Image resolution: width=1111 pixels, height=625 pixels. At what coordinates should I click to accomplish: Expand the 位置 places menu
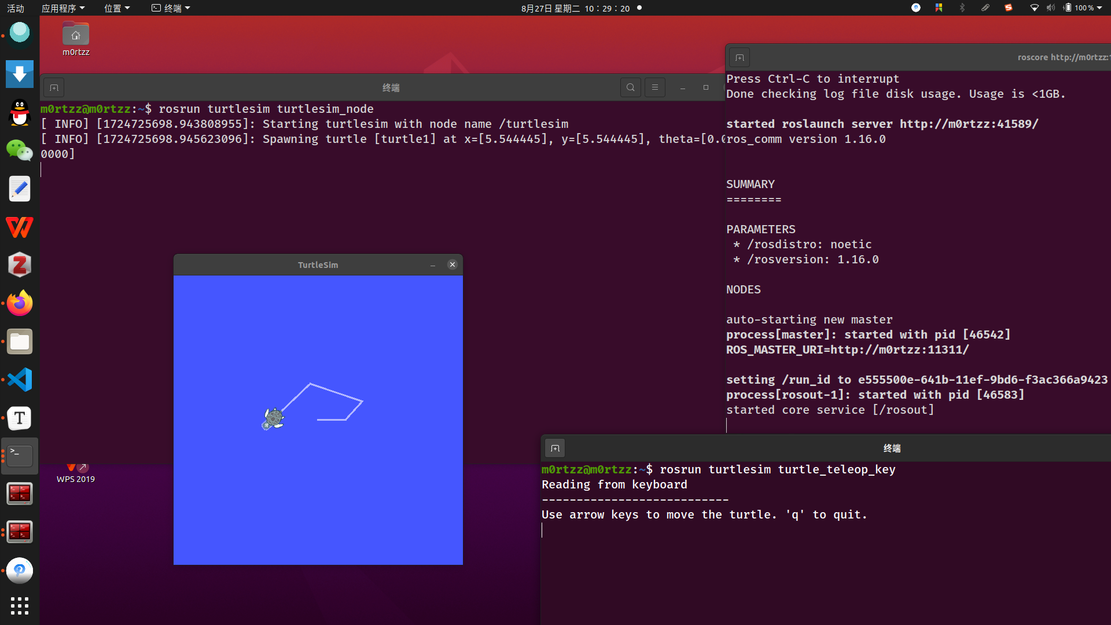click(117, 8)
